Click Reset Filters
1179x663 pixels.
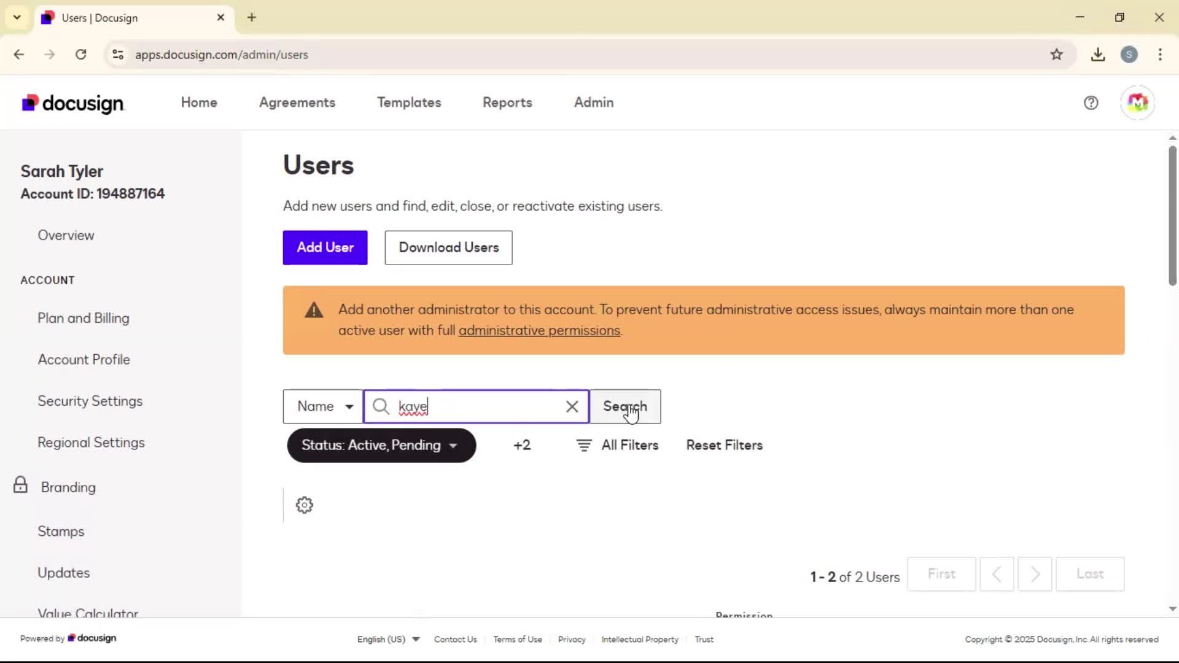point(725,445)
